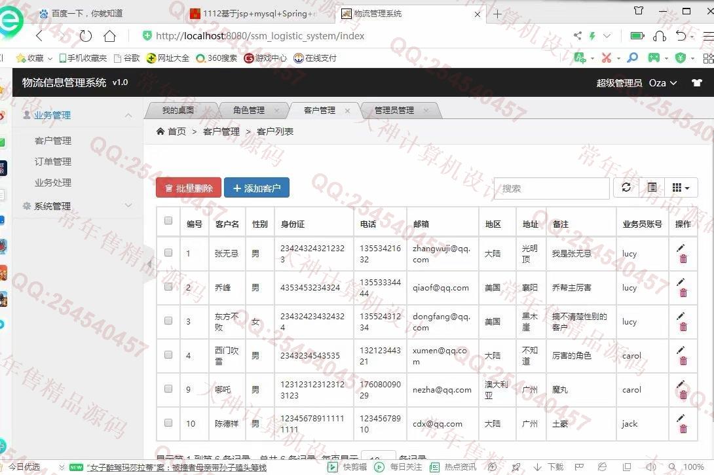The image size is (714, 475).
Task: Check the box for customer 乔峰
Action: 168,287
